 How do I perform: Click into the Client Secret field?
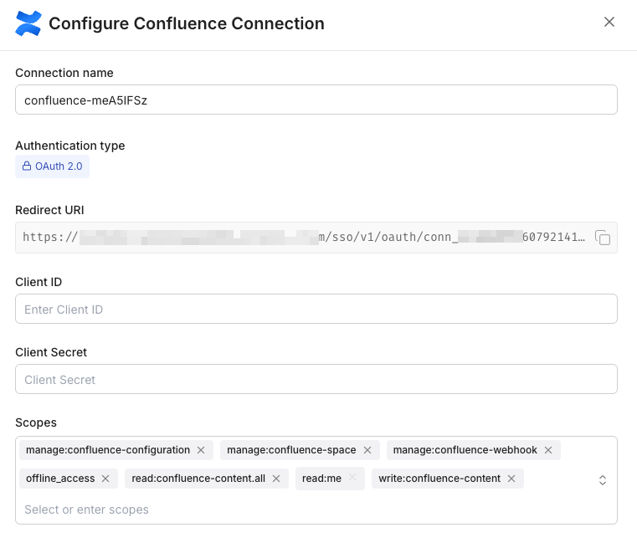pyautogui.click(x=316, y=380)
